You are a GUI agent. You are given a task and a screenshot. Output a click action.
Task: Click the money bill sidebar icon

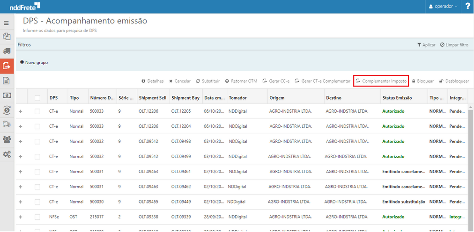point(7,95)
